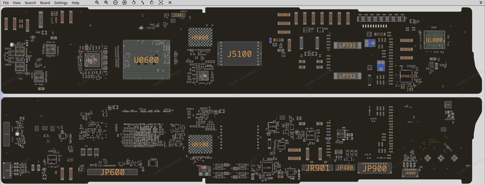This screenshot has height=185, width=485.
Task: Rotate board clockwise using toolbar icon
Action: 152,3
